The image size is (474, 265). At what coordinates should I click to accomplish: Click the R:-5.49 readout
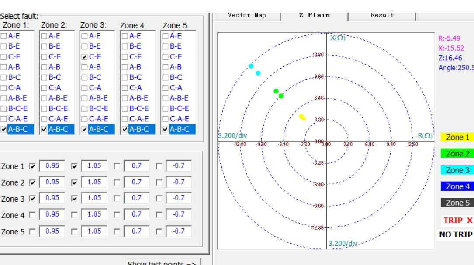click(450, 38)
